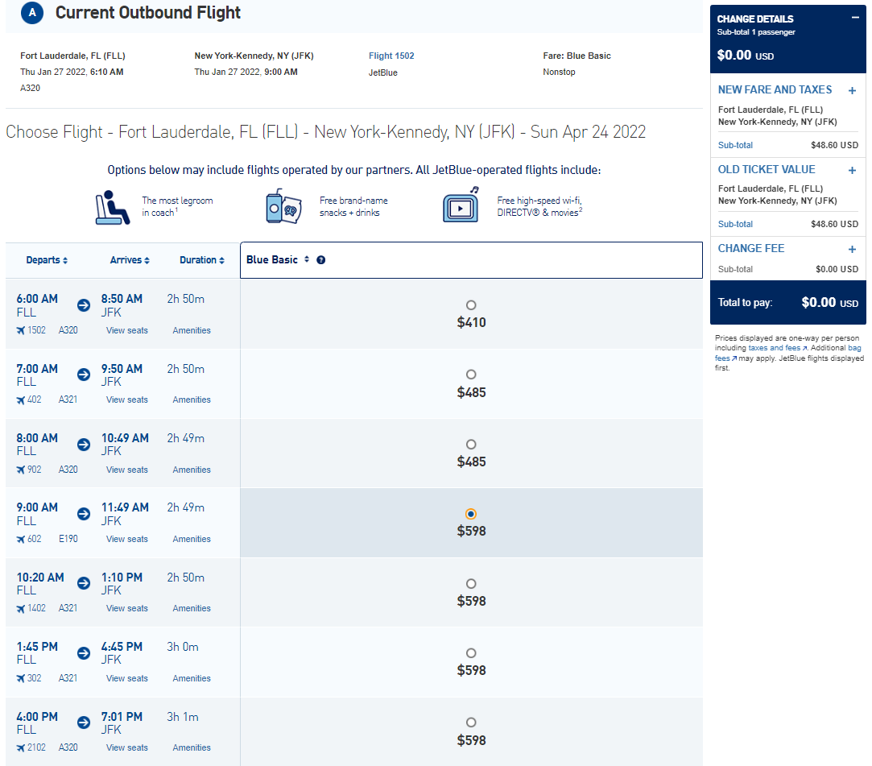872x766 pixels.
Task: Sort flights by Duration column
Action: (x=202, y=260)
